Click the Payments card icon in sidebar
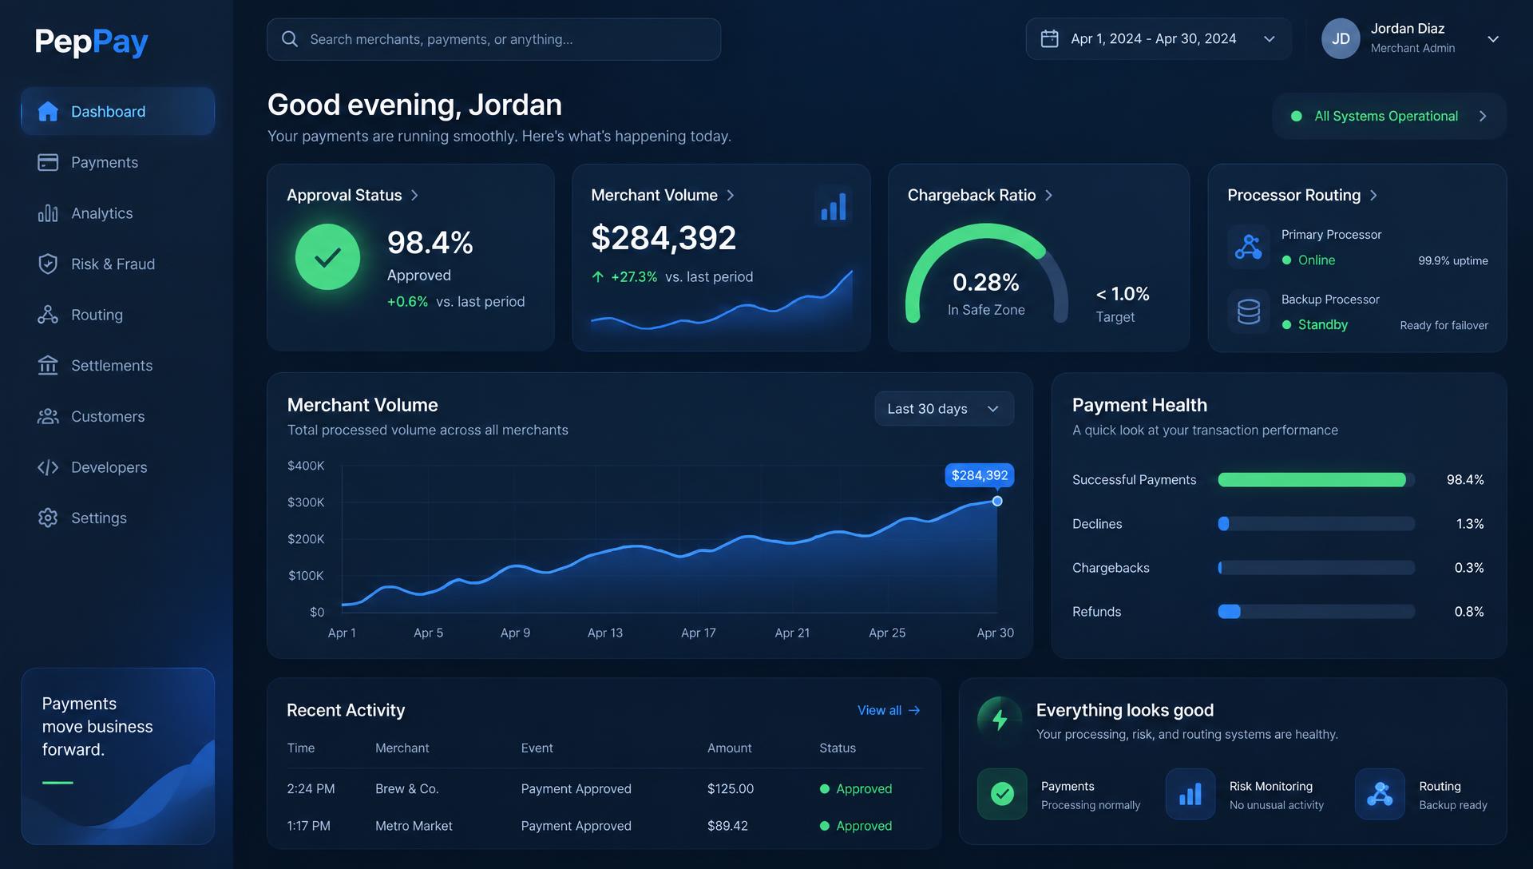The width and height of the screenshot is (1533, 869). tap(48, 162)
